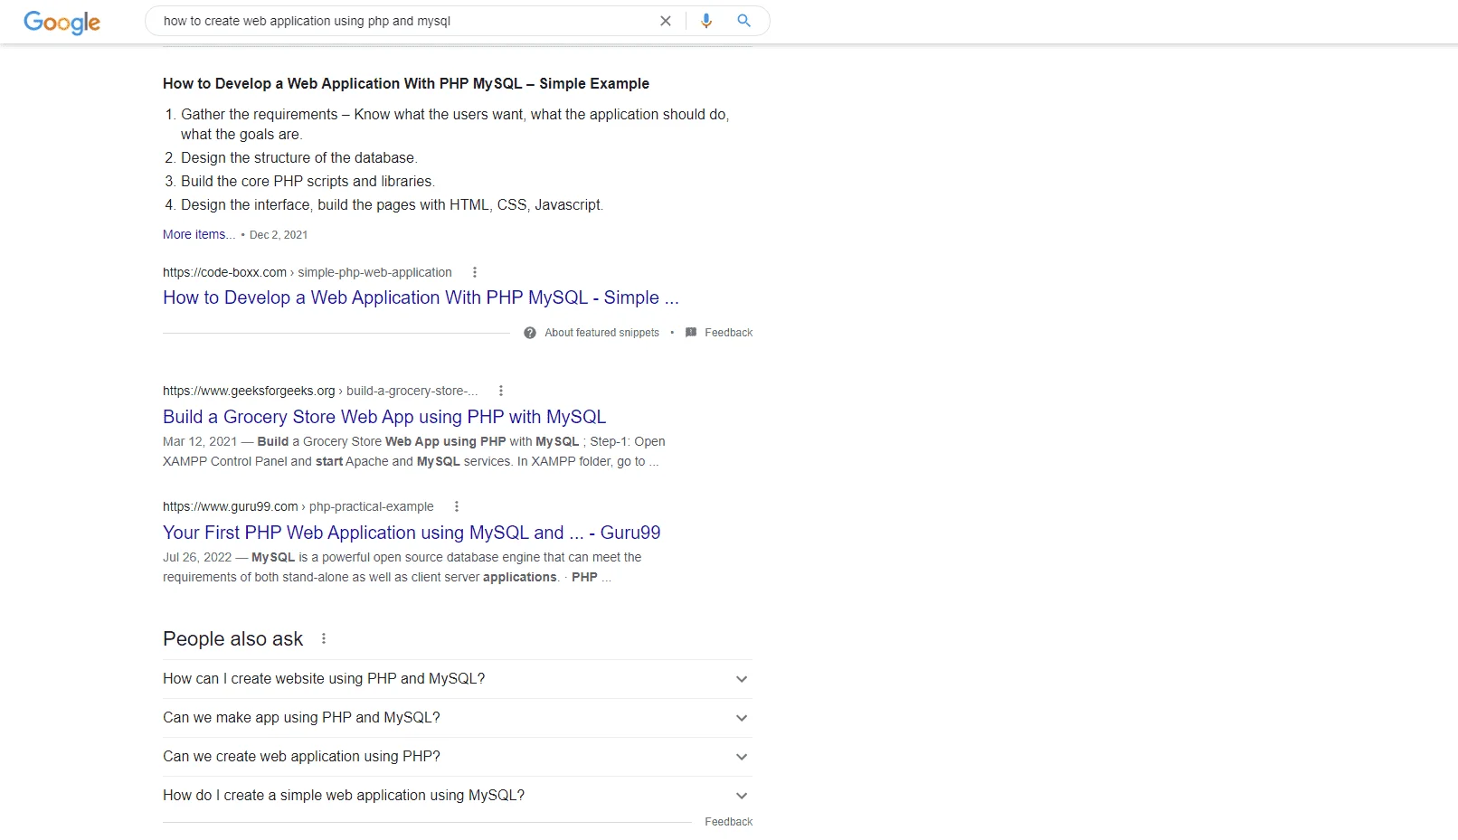This screenshot has width=1458, height=840.
Task: Expand 'How can I create website using PHP and MySQL?'
Action: pyautogui.click(x=458, y=679)
